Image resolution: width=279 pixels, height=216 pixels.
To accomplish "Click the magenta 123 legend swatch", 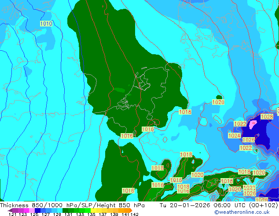I will click(x=26, y=210).
